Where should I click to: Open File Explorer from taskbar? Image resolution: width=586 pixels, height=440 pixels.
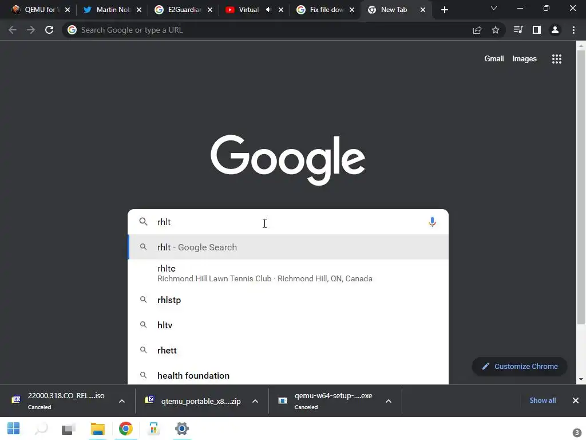coord(97,429)
